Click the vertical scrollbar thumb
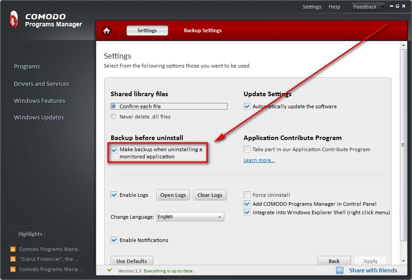 [403, 145]
